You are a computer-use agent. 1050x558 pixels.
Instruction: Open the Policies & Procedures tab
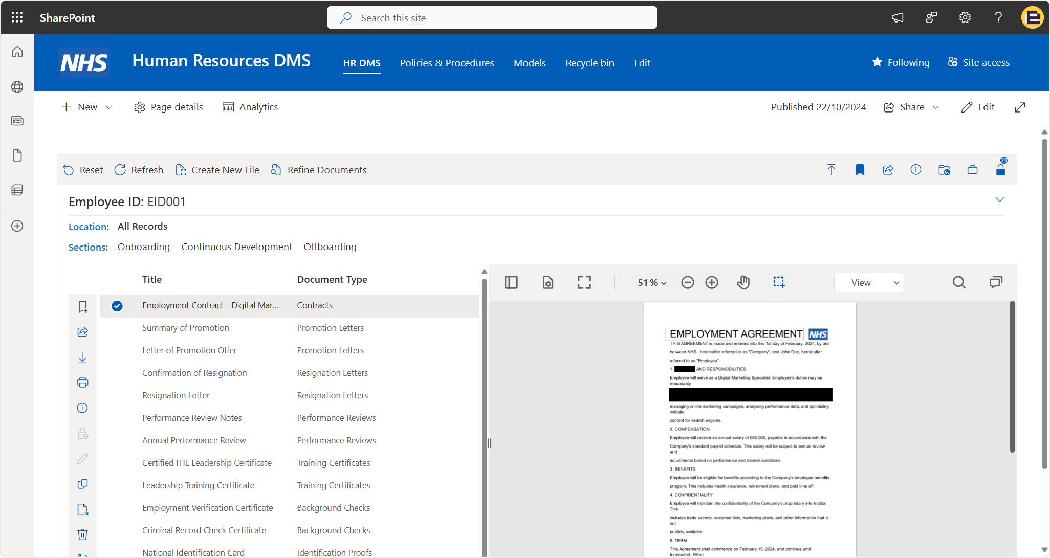pyautogui.click(x=447, y=63)
